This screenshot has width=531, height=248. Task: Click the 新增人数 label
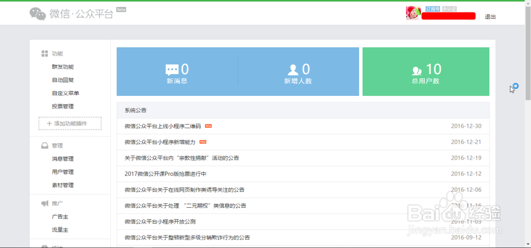pyautogui.click(x=298, y=81)
